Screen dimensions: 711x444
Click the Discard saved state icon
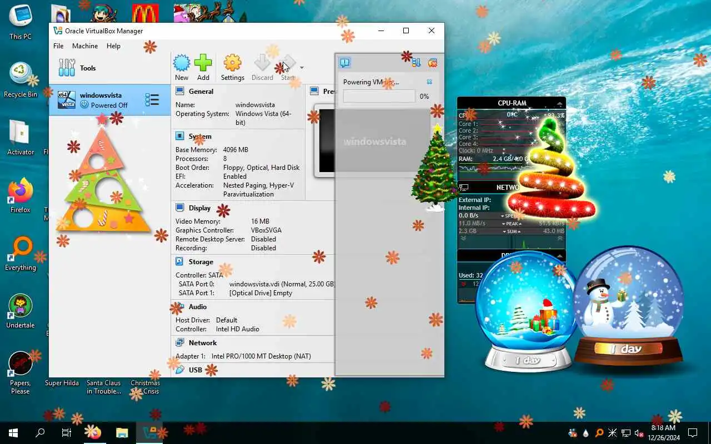[x=262, y=63]
